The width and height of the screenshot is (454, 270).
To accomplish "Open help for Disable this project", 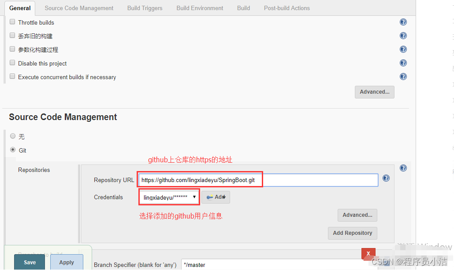I will pos(403,63).
